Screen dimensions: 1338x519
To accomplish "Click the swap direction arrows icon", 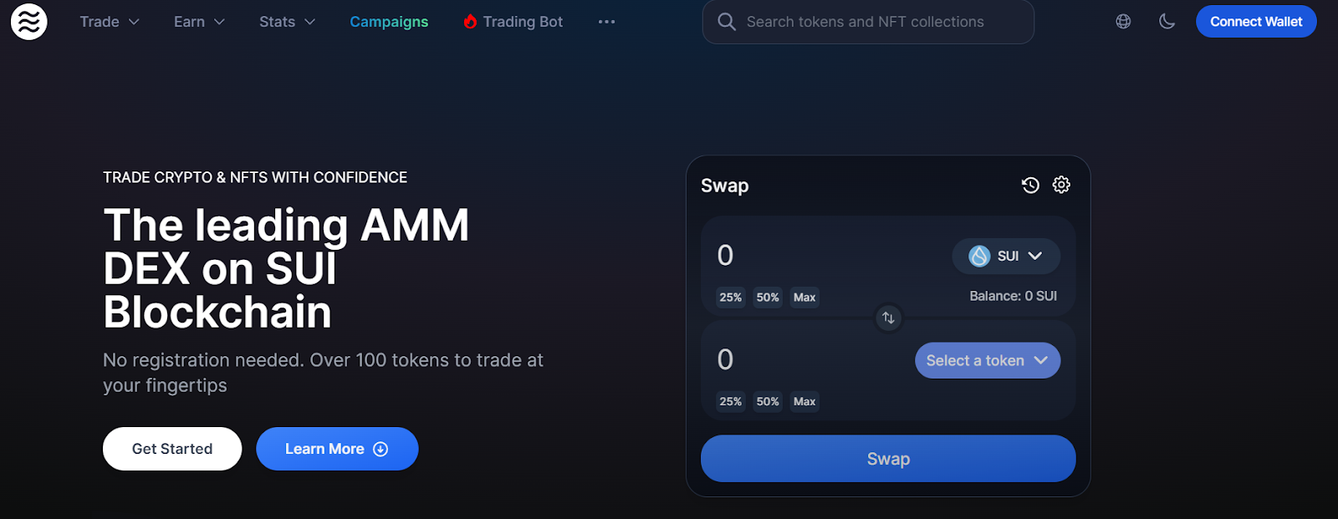I will pyautogui.click(x=888, y=318).
